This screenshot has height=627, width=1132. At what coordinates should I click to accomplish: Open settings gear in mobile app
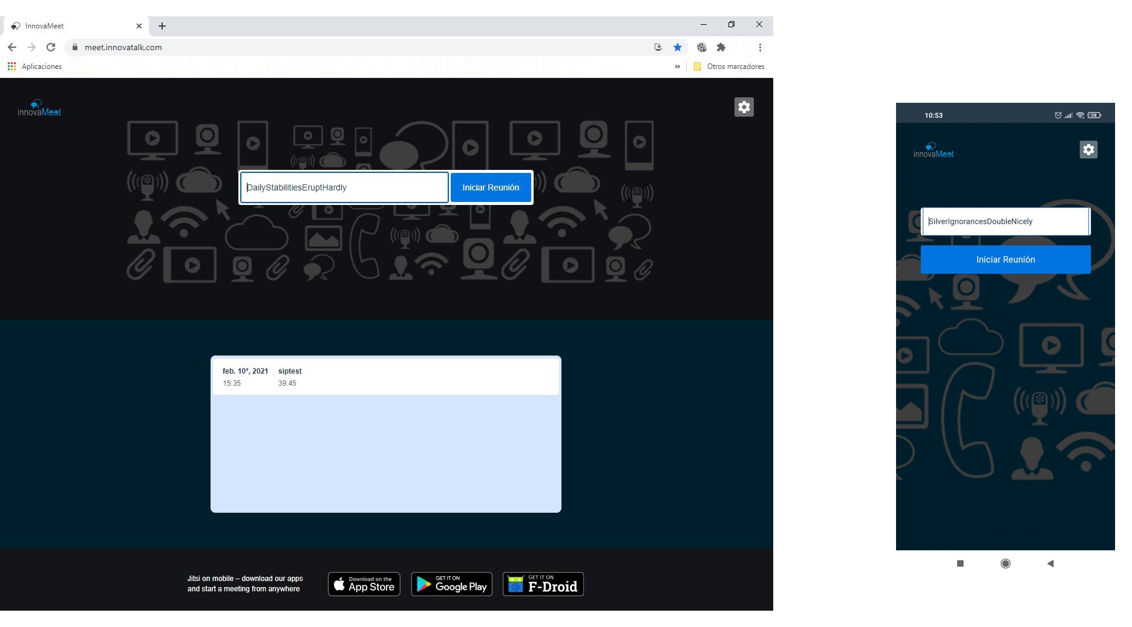(x=1088, y=149)
